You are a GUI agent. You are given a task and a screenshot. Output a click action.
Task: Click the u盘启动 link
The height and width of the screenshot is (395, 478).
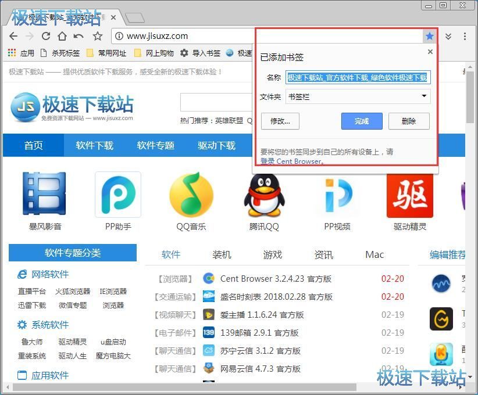coord(113,342)
